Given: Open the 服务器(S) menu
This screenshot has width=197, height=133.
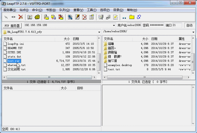Looking at the screenshot, I should pos(10,10).
